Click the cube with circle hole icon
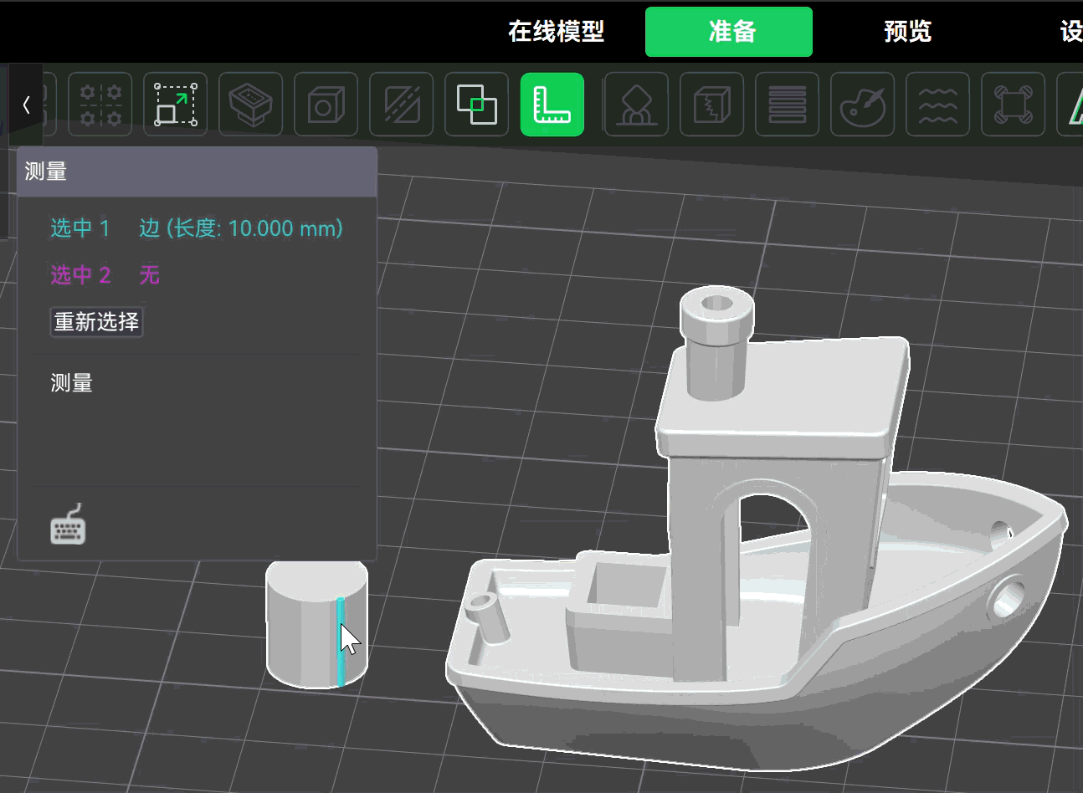The image size is (1083, 793). 326,105
